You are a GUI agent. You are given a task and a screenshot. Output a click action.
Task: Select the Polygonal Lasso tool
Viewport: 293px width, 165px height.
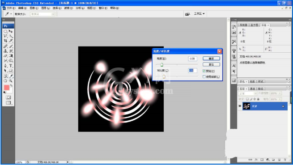[5, 36]
